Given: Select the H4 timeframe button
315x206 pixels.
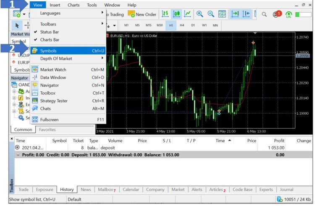Looking at the screenshot, I should coord(182,26).
